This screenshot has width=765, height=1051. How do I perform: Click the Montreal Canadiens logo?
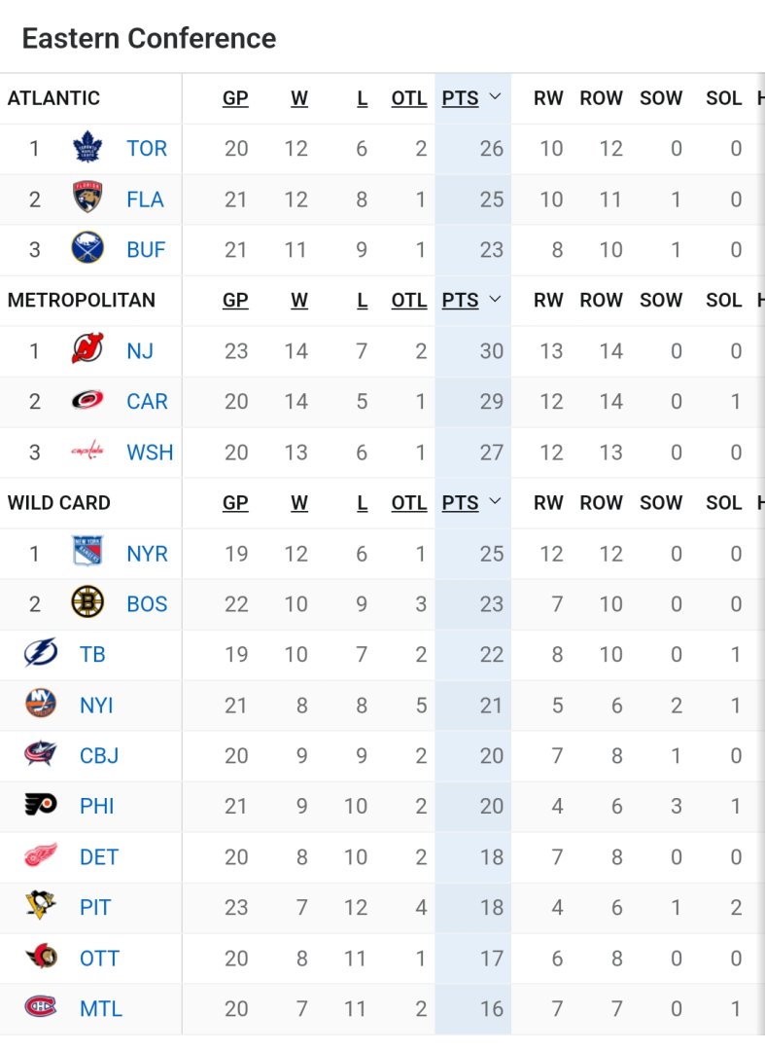[x=41, y=1008]
